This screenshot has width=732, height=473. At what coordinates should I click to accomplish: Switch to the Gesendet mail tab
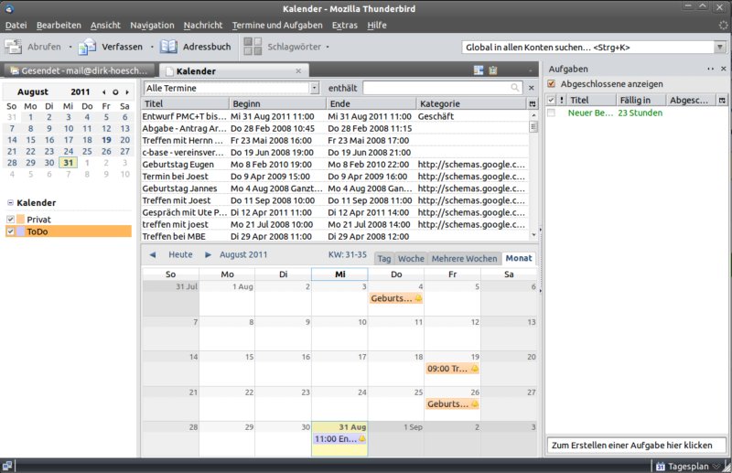pos(79,70)
